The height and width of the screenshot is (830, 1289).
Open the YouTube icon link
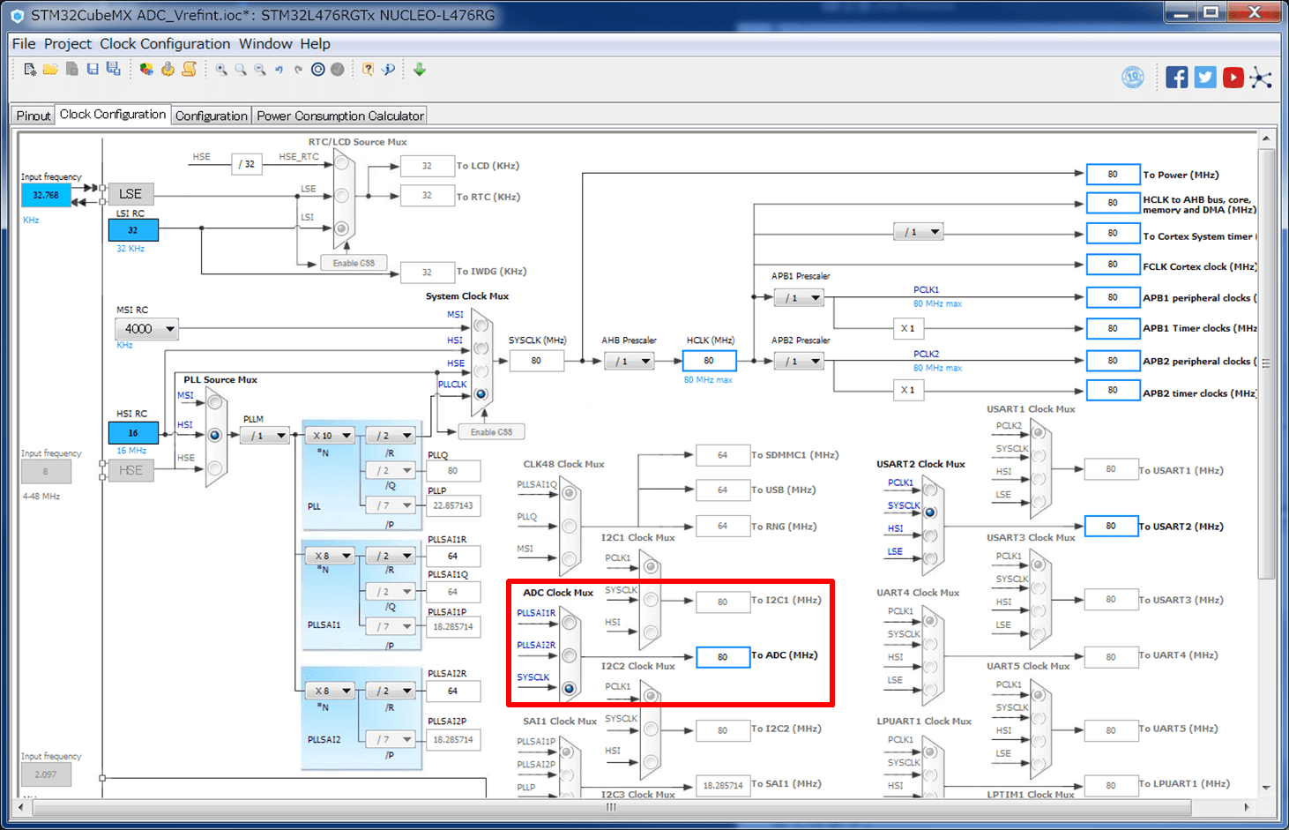tap(1233, 78)
